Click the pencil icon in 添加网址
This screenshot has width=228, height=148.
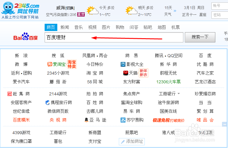(122, 142)
